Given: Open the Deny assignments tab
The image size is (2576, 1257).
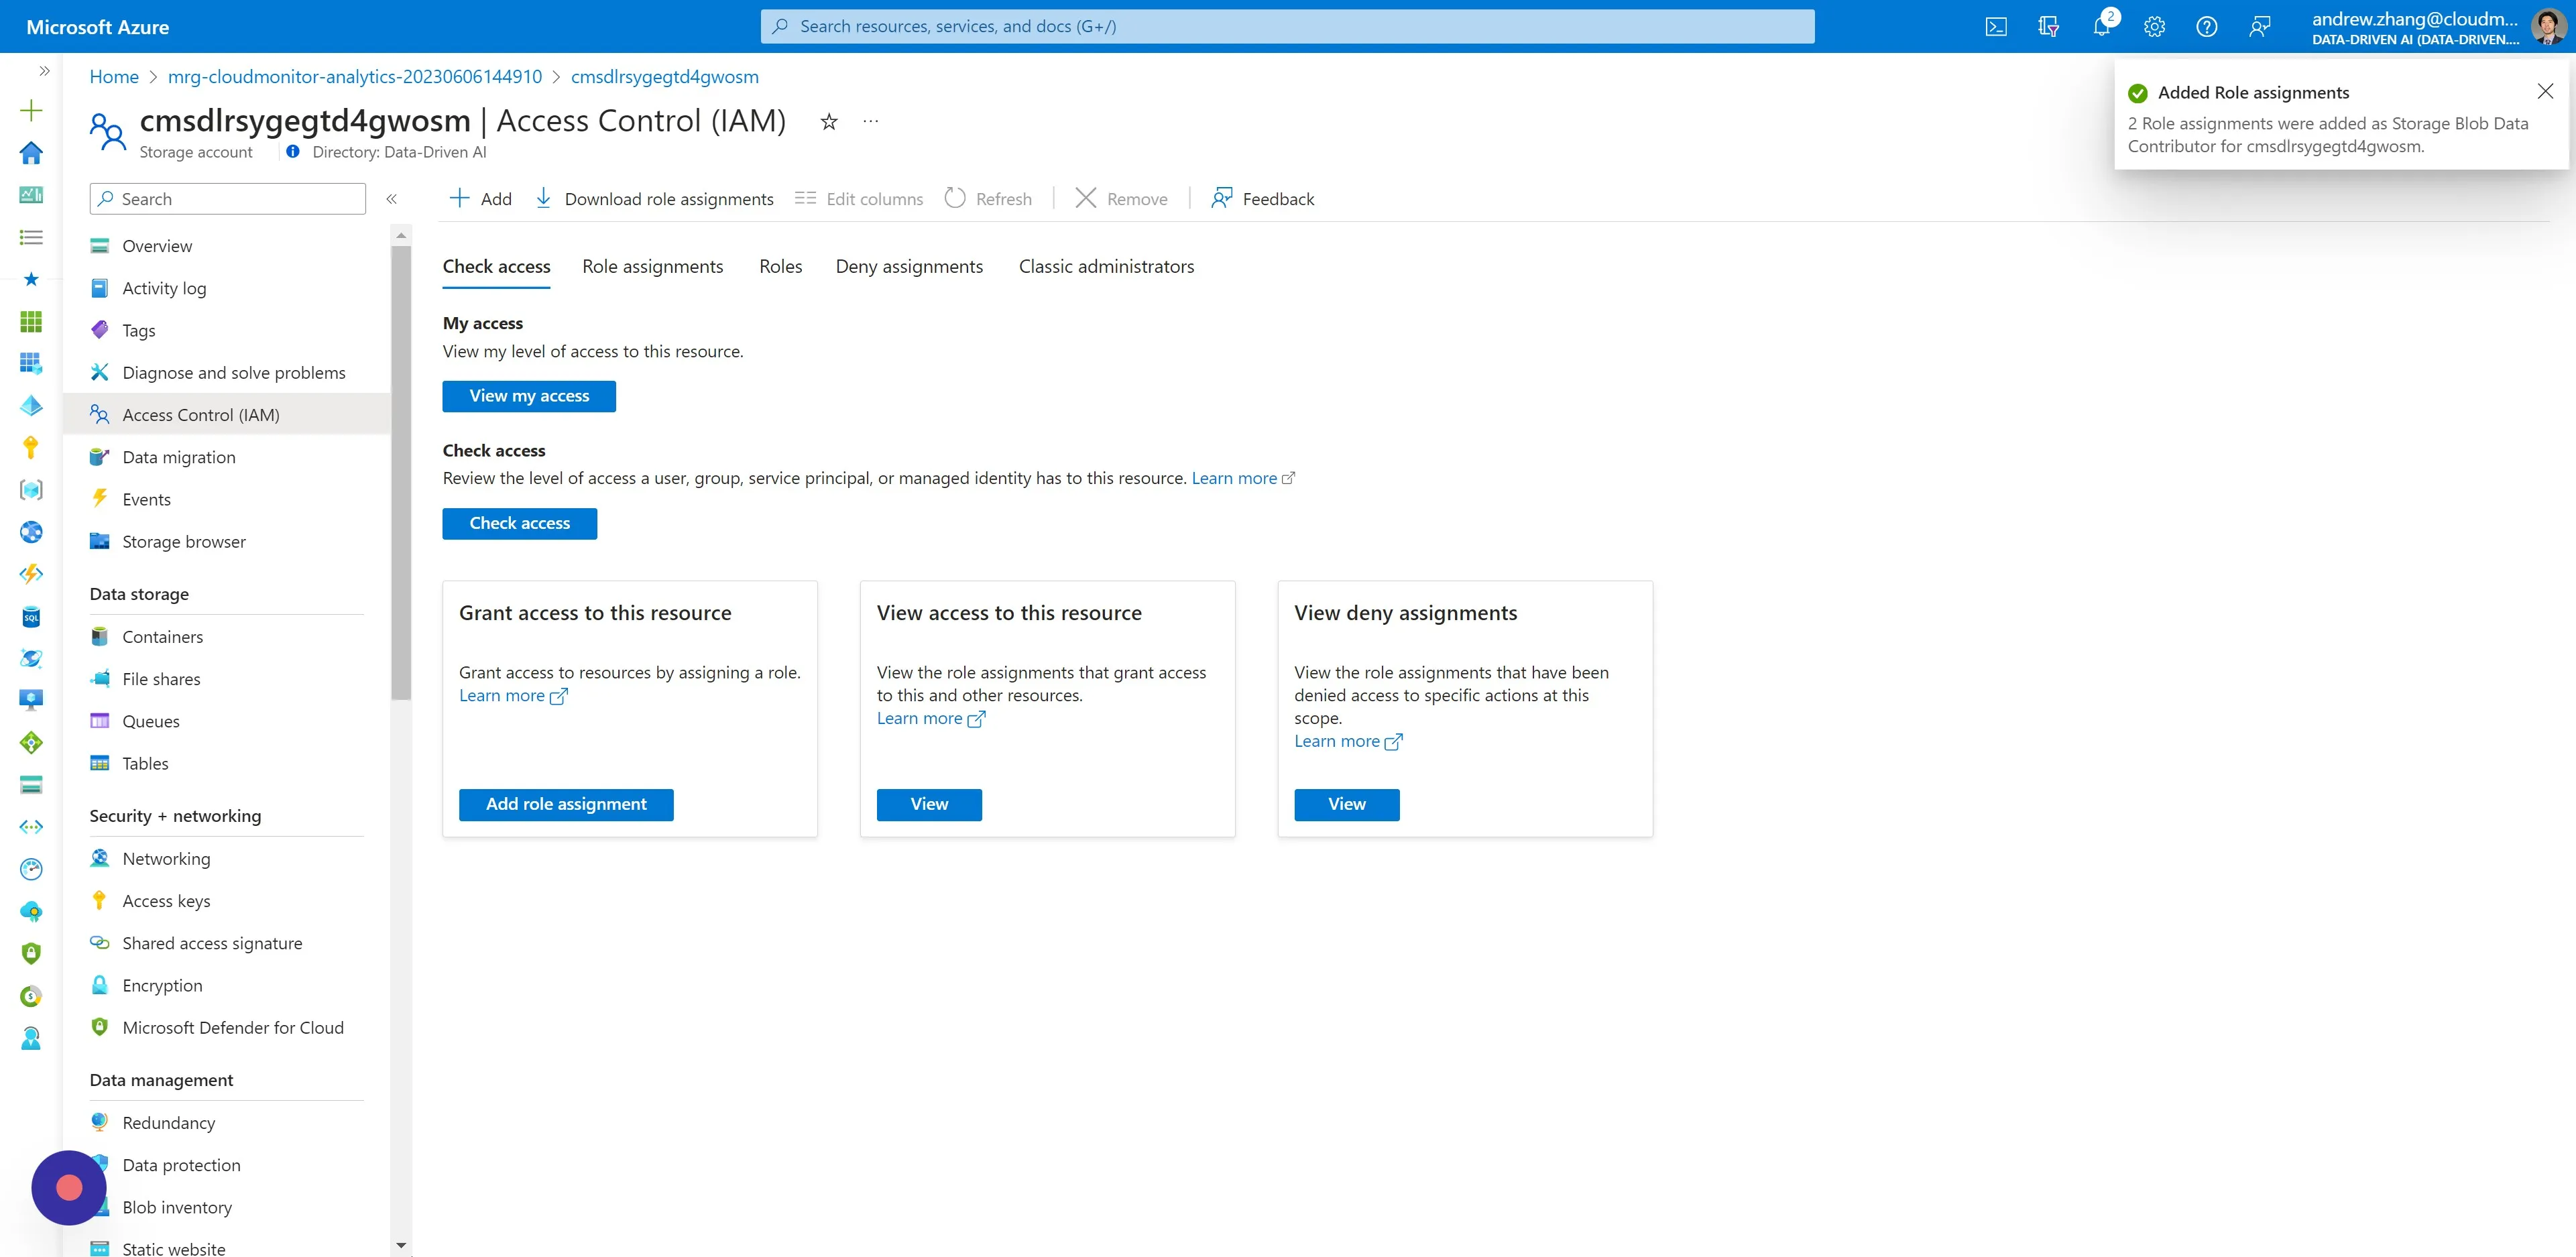Looking at the screenshot, I should coord(909,267).
